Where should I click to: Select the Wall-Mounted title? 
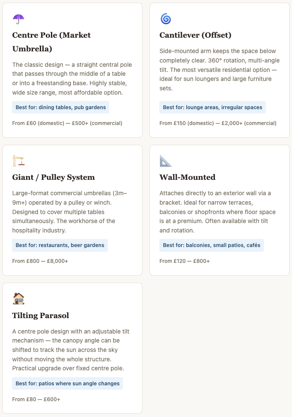pos(188,177)
